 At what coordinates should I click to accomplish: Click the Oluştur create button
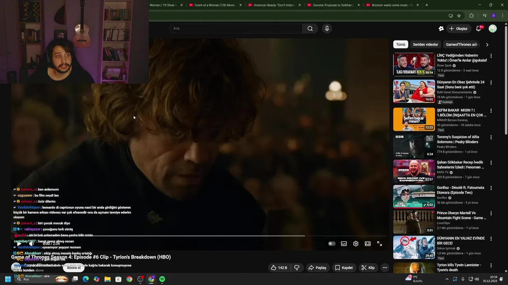click(x=459, y=28)
